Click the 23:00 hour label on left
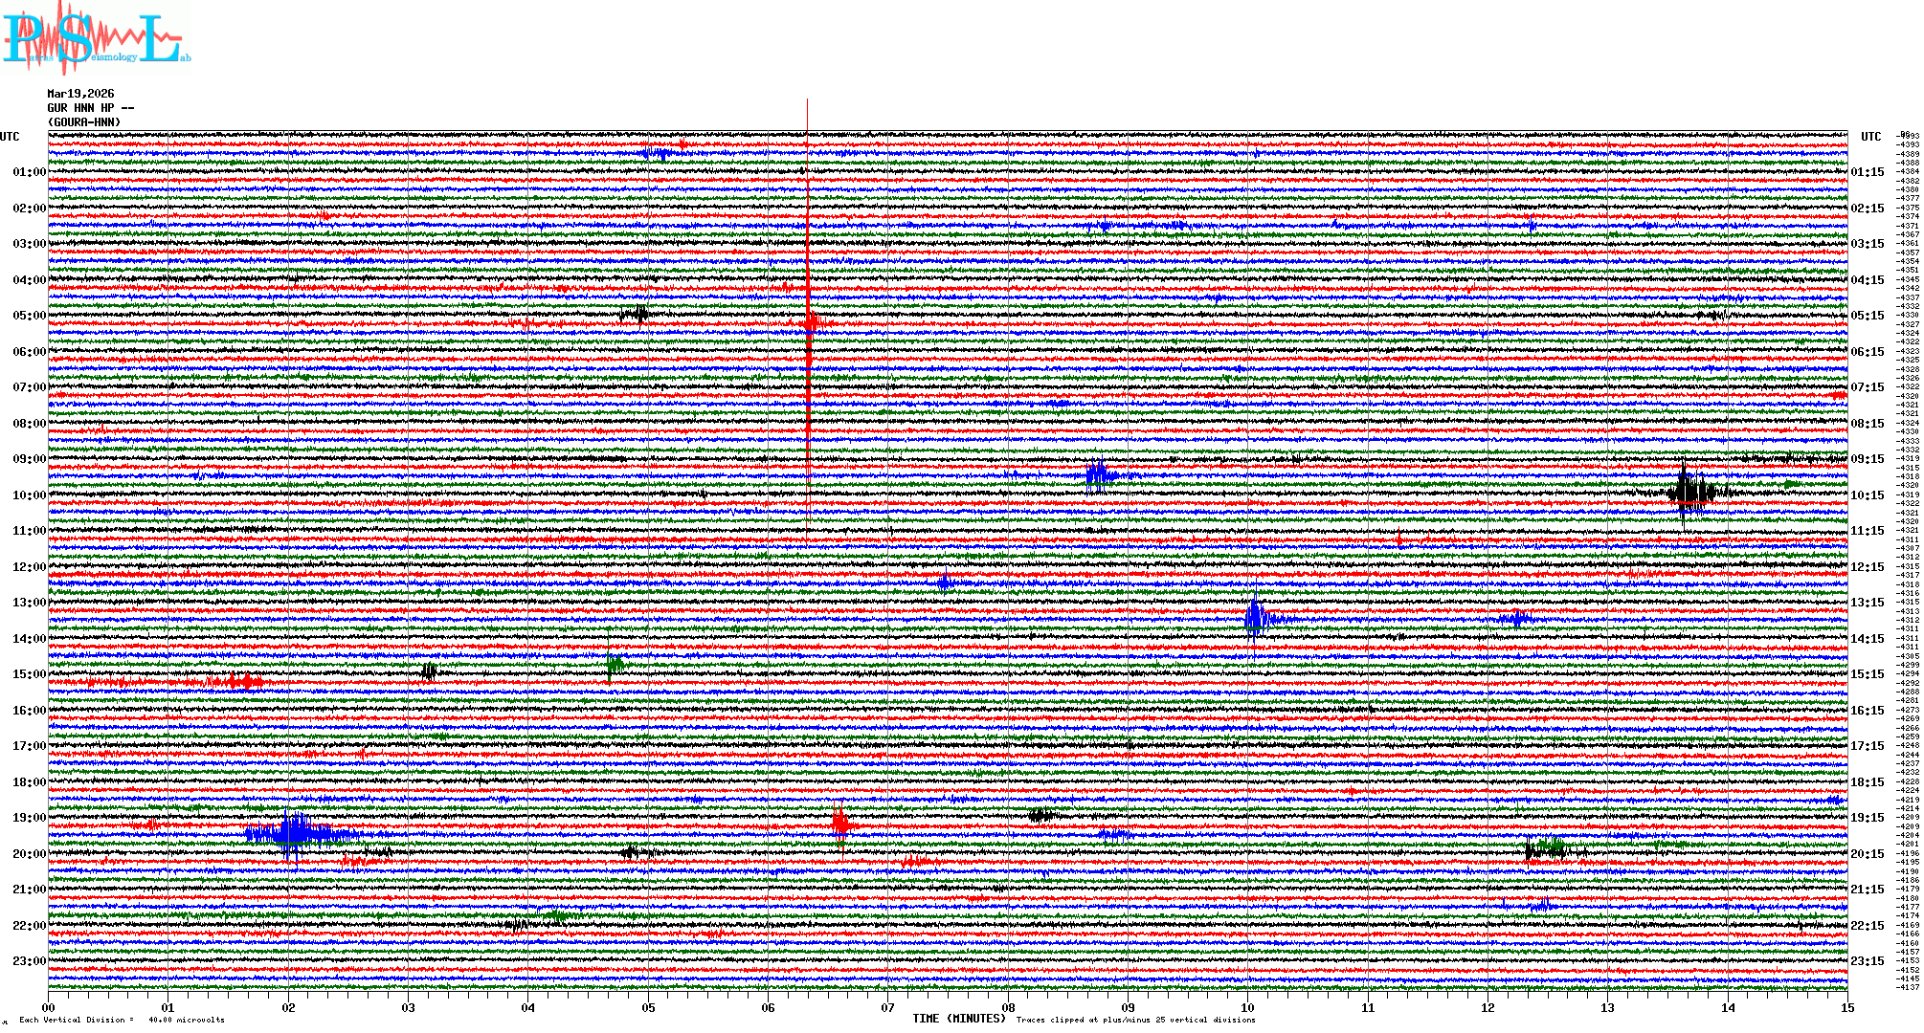Viewport: 1924px width, 1033px height. tap(29, 961)
